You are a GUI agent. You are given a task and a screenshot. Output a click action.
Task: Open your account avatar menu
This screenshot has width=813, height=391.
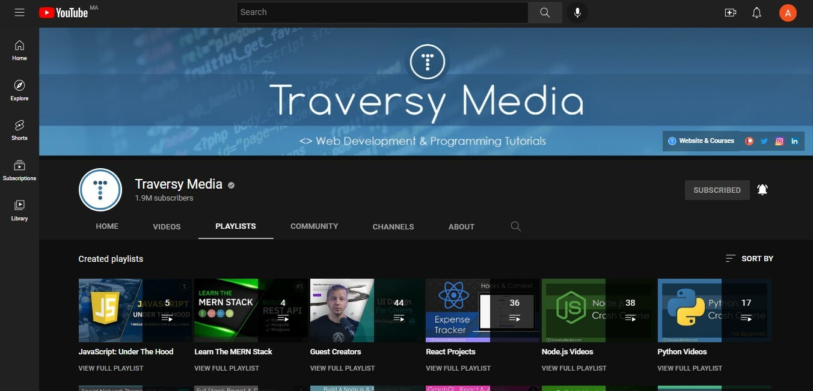coord(788,12)
